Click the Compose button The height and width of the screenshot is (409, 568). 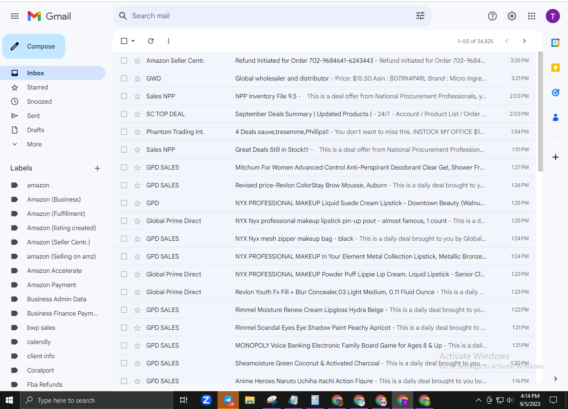pyautogui.click(x=34, y=46)
